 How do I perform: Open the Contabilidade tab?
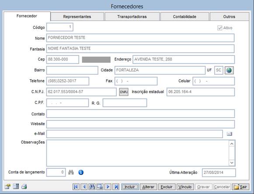tap(184, 17)
